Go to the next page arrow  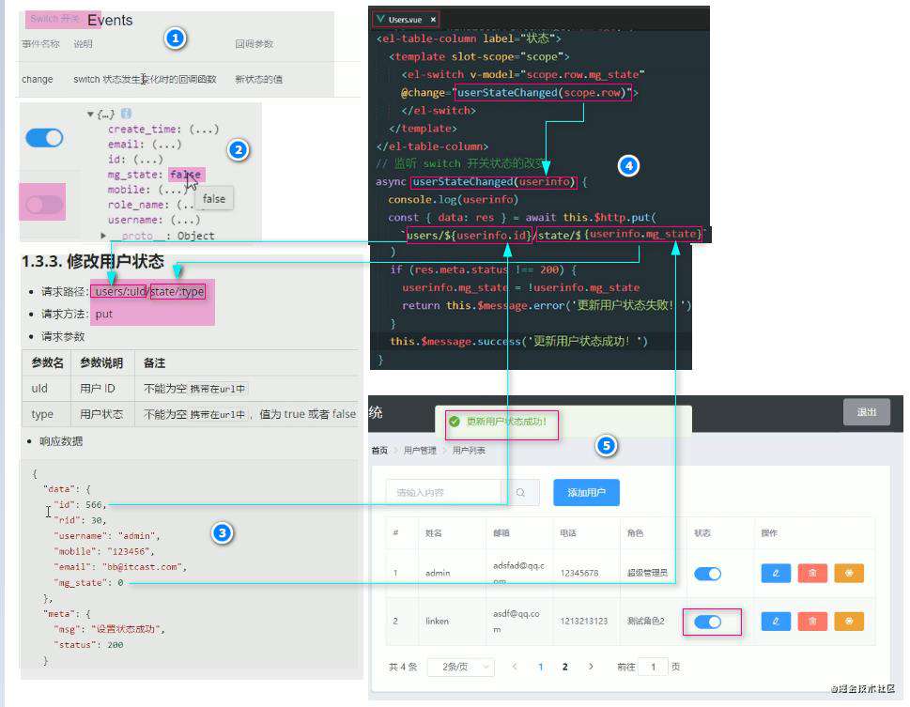pos(591,667)
